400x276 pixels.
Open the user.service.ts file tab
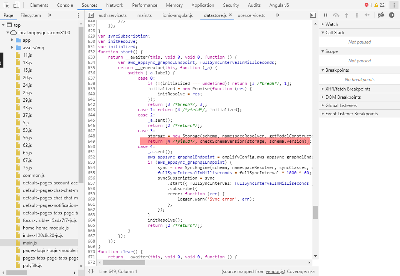[251, 15]
